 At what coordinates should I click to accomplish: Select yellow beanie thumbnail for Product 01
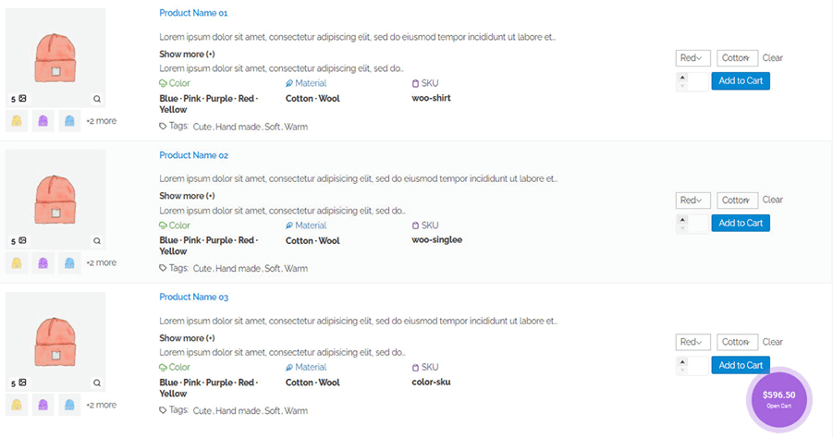pos(18,120)
